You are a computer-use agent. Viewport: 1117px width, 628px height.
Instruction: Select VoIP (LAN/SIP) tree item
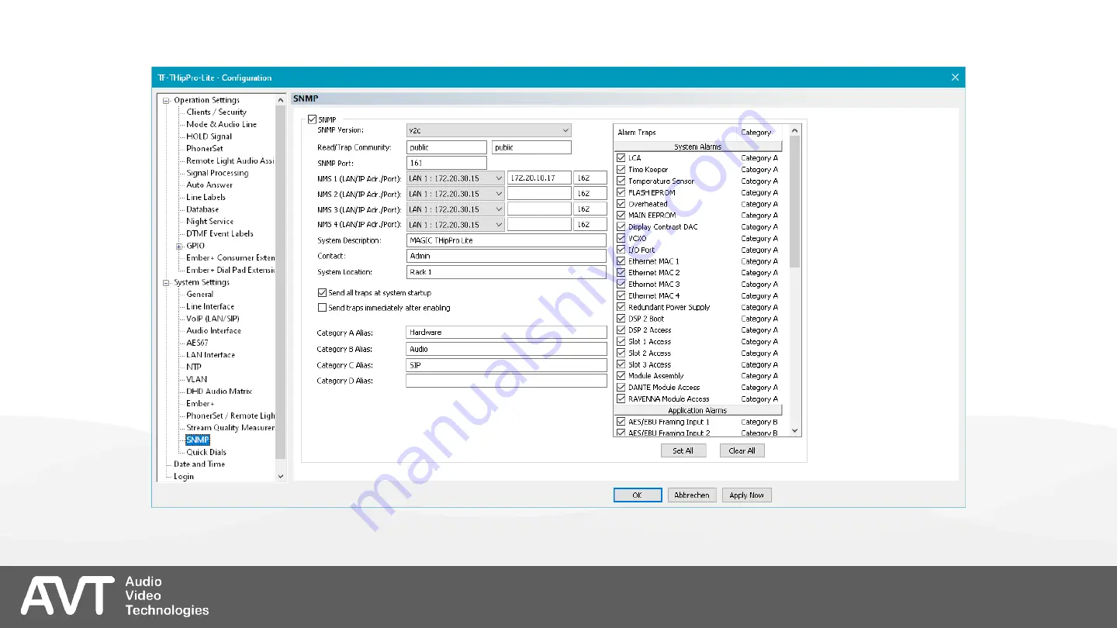pyautogui.click(x=214, y=319)
